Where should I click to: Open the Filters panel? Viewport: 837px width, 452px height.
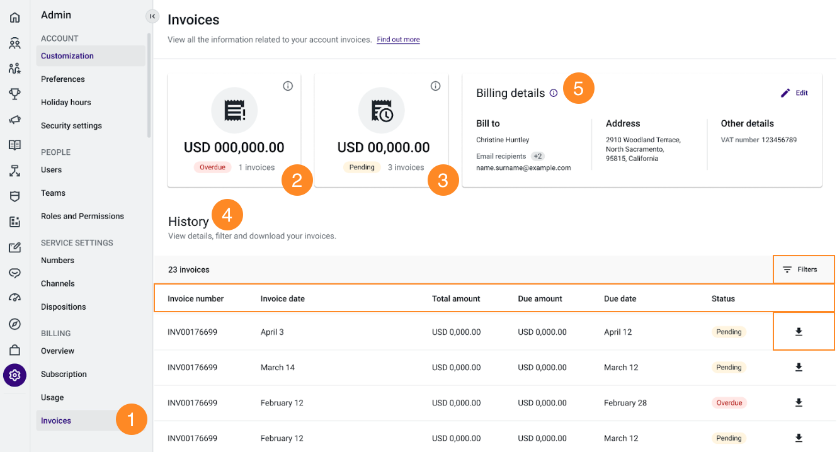tap(800, 269)
